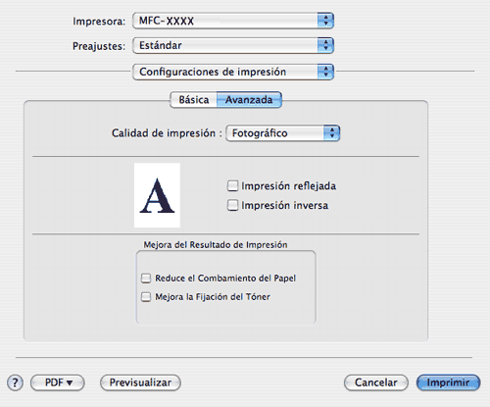Enable Impresión inversa checkbox
The image size is (490, 407).
point(232,205)
